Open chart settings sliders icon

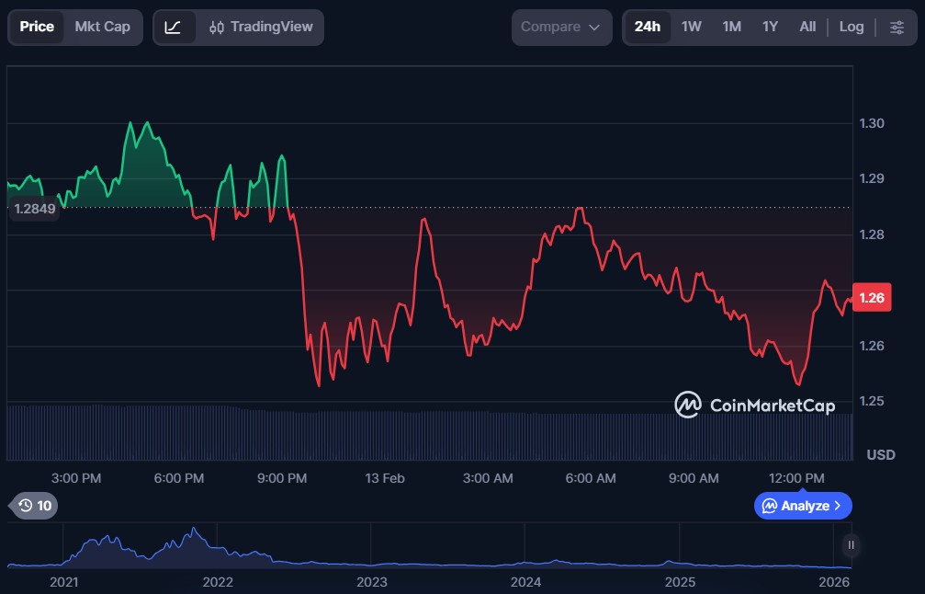897,27
